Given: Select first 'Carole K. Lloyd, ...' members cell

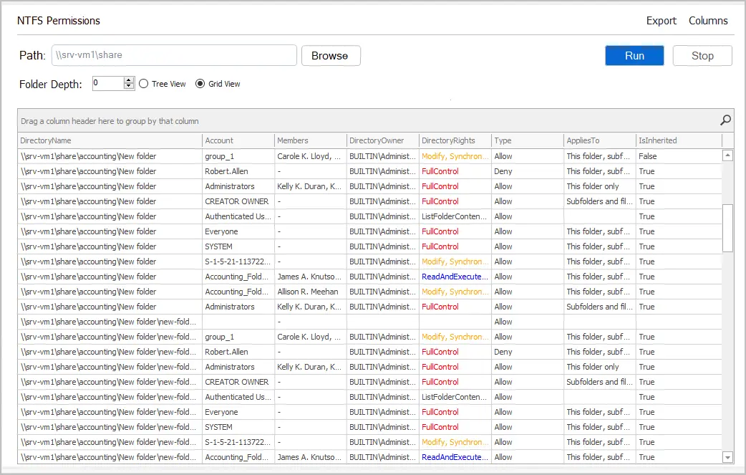Looking at the screenshot, I should point(311,156).
